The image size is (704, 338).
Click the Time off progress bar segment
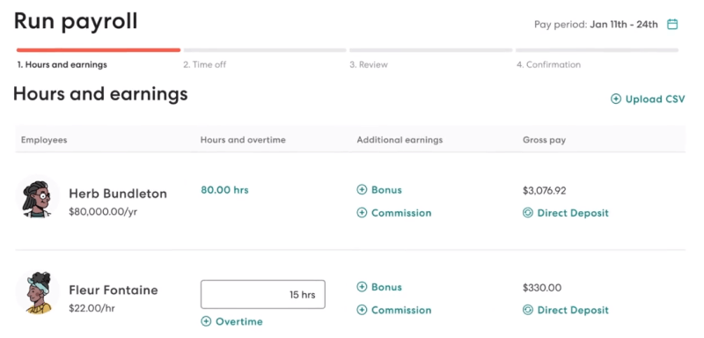point(265,50)
